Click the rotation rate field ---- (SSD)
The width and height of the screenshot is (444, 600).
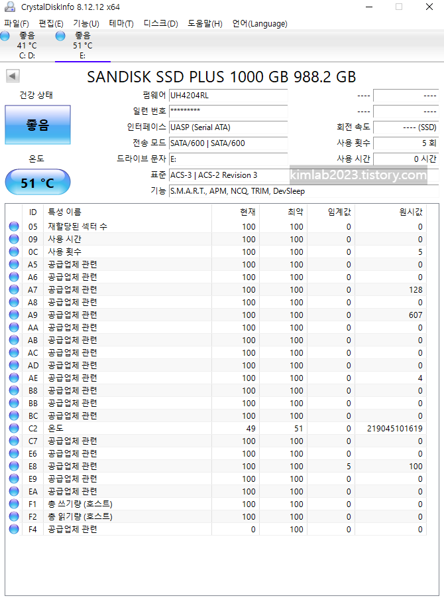coord(406,127)
